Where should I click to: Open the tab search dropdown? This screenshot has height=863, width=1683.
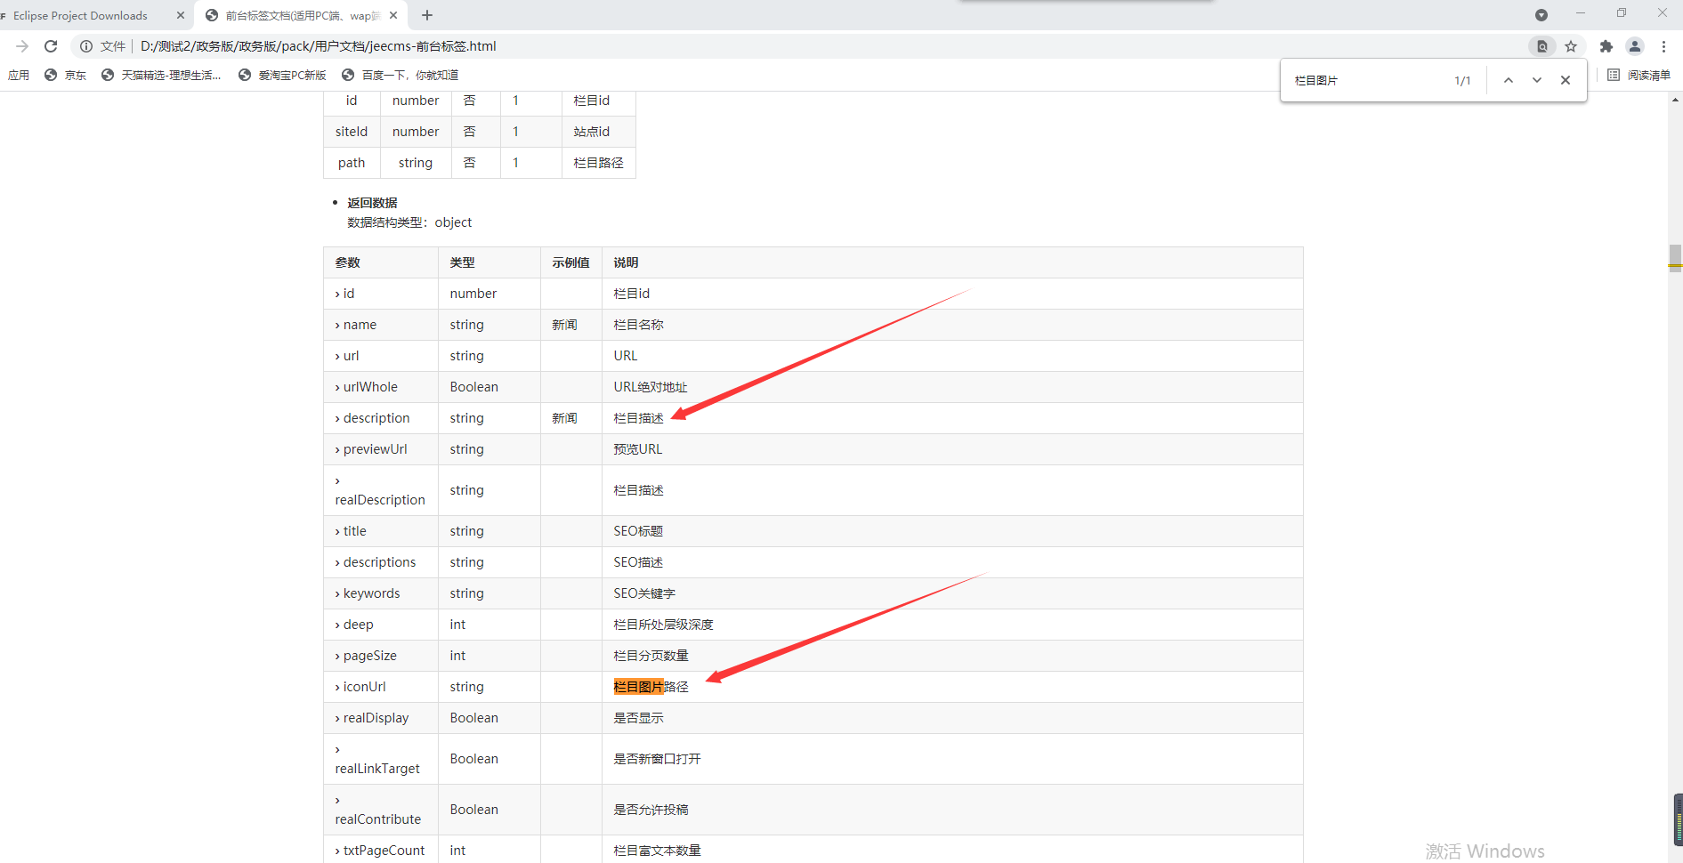click(1541, 15)
